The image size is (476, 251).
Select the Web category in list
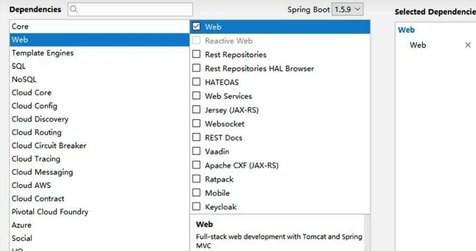coord(100,40)
